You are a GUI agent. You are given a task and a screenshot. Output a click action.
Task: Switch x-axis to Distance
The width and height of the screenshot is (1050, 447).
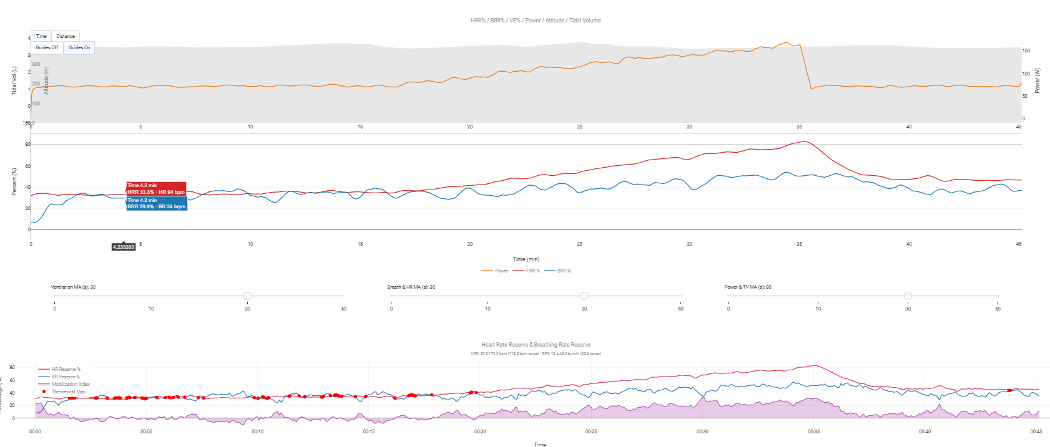[x=66, y=37]
